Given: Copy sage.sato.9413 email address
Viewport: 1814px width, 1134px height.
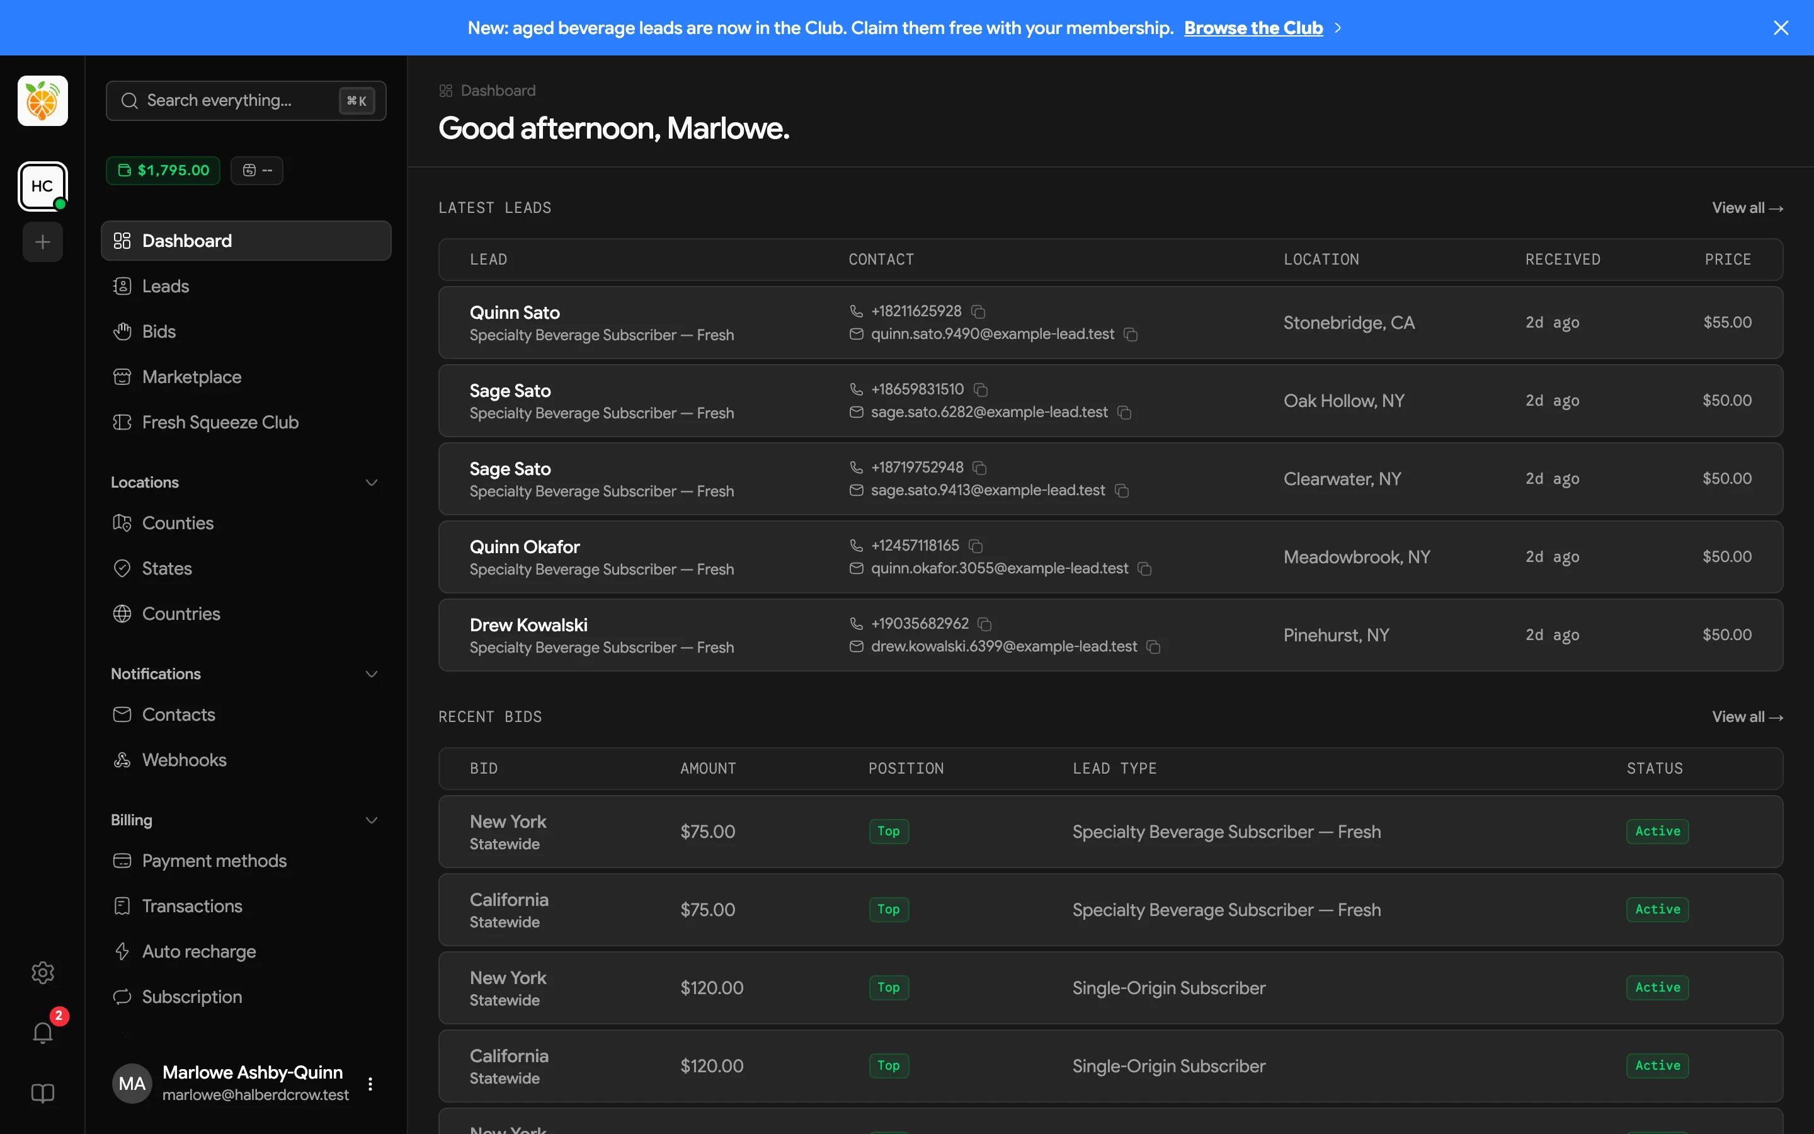Looking at the screenshot, I should pos(1122,491).
